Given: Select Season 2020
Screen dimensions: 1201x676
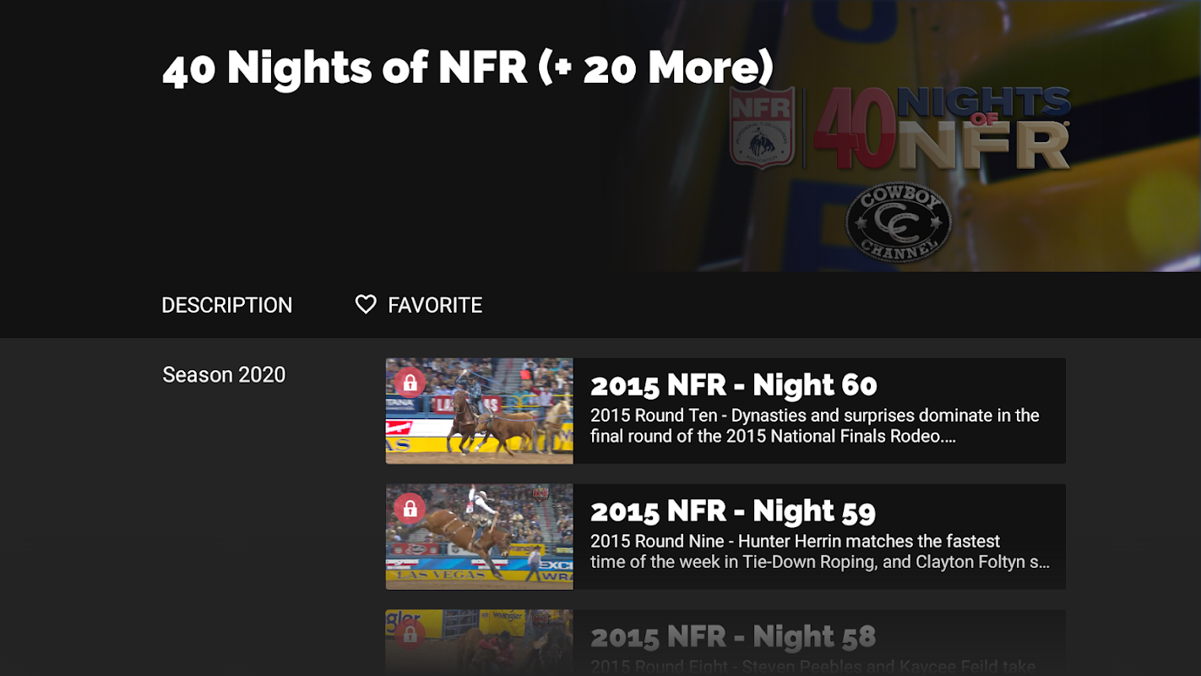Looking at the screenshot, I should [224, 374].
